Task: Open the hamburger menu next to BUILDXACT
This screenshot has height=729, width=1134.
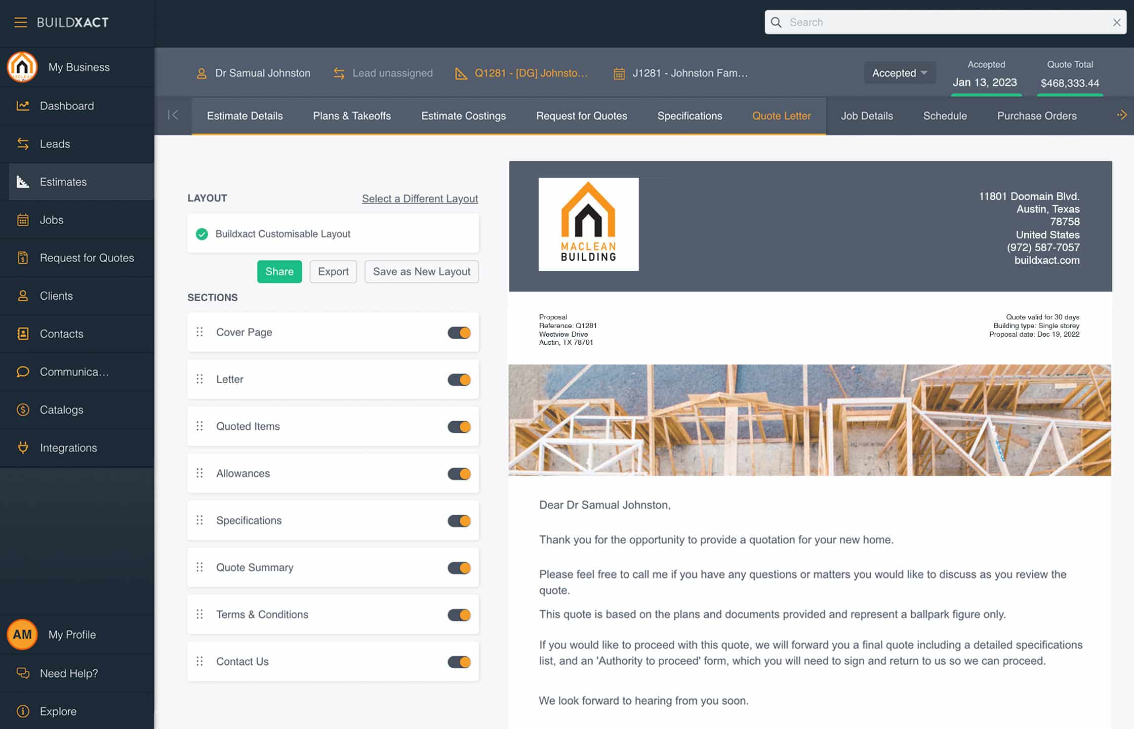Action: (20, 22)
